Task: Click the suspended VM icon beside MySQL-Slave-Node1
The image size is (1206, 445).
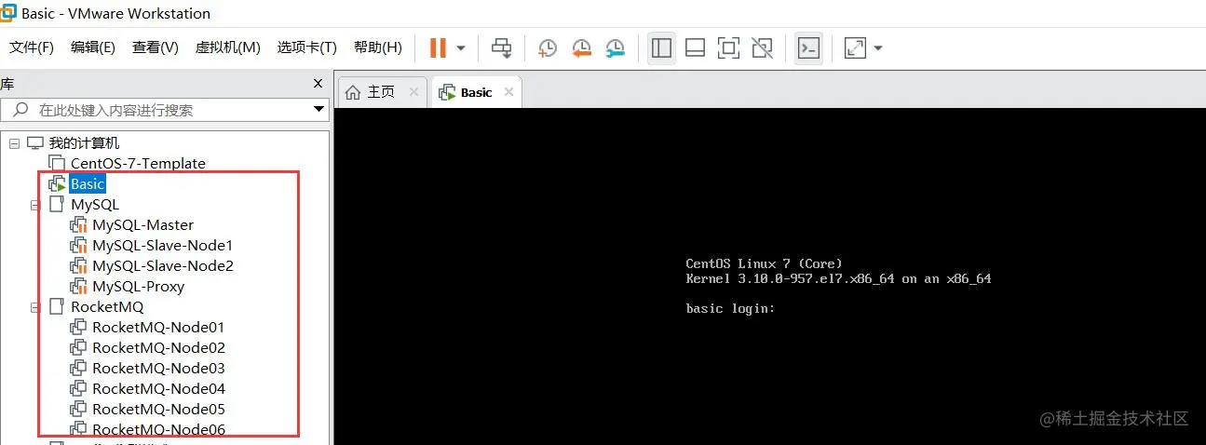Action: [x=79, y=246]
